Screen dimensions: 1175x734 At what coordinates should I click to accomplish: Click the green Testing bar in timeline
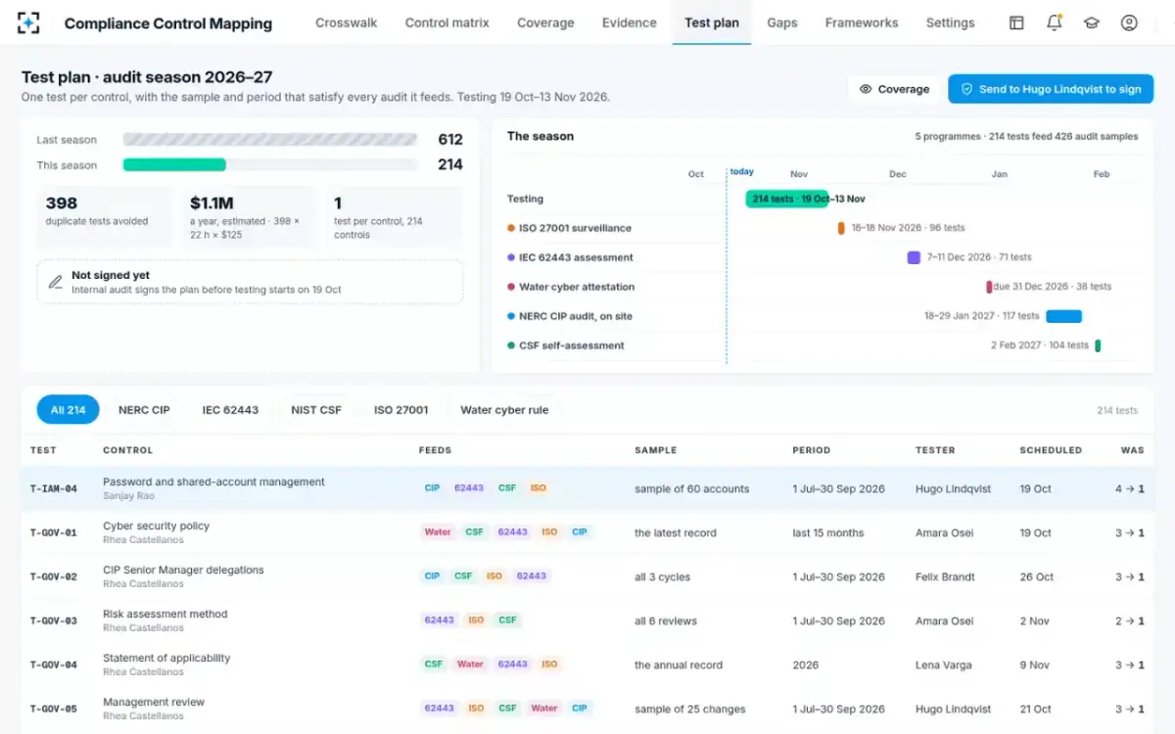[x=787, y=199]
